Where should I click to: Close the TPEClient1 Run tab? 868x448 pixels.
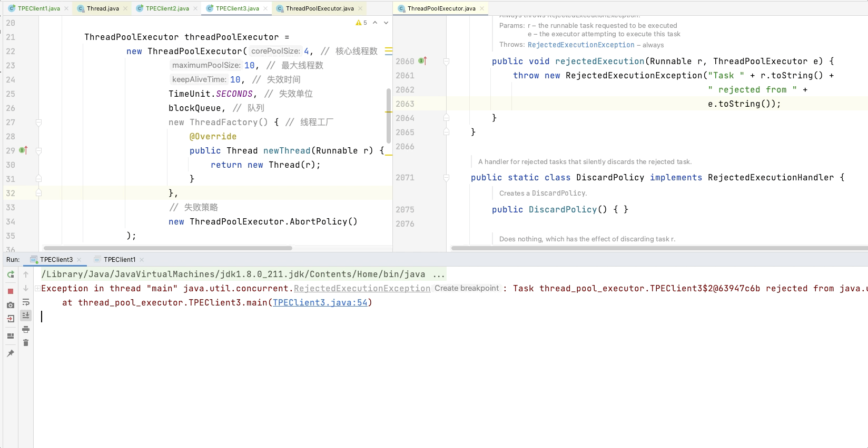(x=142, y=260)
